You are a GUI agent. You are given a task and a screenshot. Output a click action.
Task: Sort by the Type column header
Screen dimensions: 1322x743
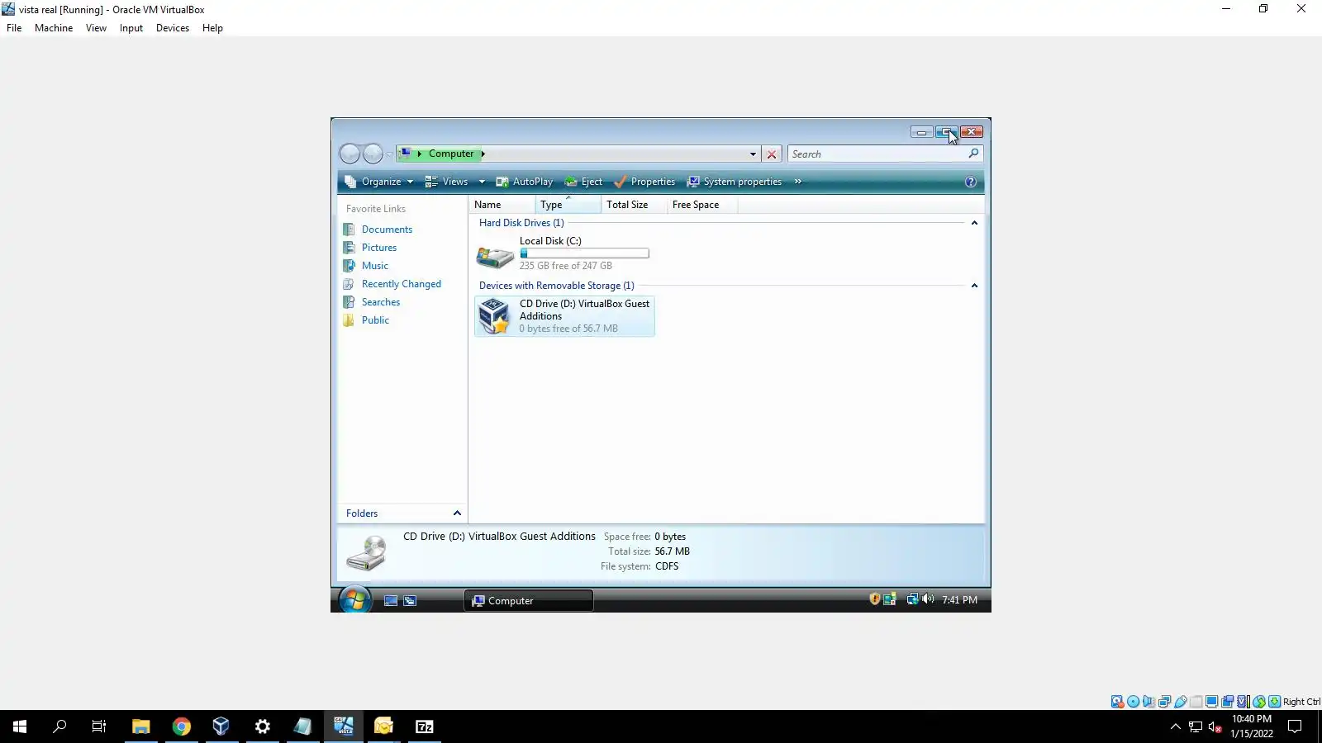[x=568, y=205]
